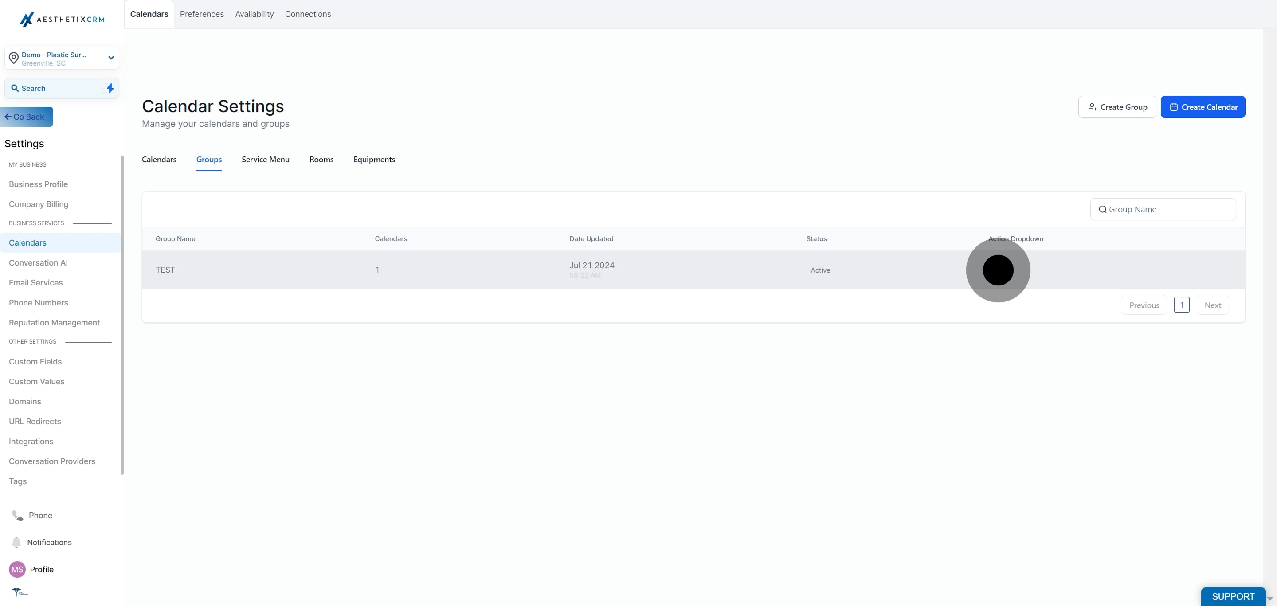Open the MS profile avatar
Viewport: 1277px width, 606px height.
coord(17,569)
